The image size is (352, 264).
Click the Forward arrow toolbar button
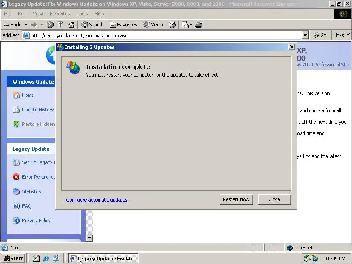coord(34,25)
